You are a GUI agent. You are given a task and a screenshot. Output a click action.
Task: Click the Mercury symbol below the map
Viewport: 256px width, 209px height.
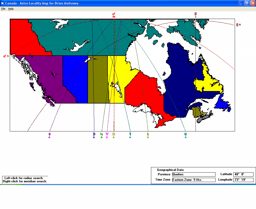pyautogui.click(x=130, y=134)
